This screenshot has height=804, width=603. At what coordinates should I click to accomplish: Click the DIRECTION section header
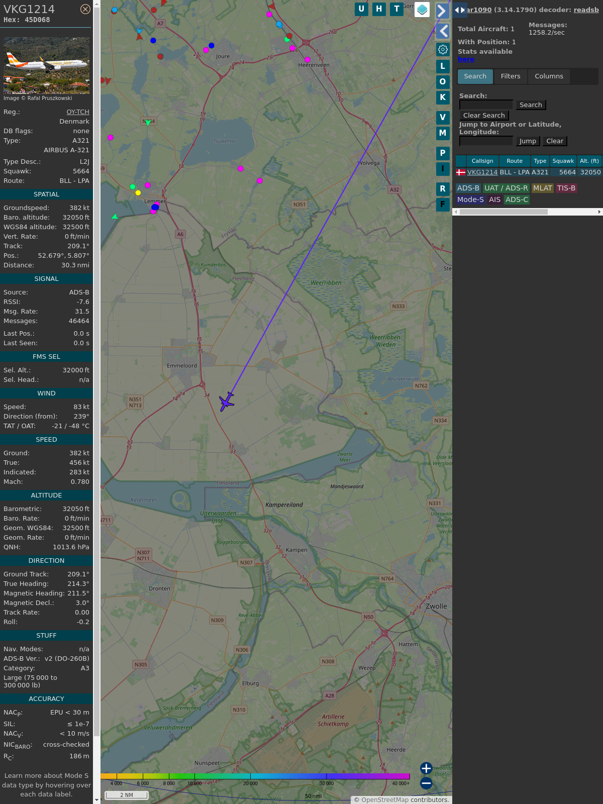(46, 560)
